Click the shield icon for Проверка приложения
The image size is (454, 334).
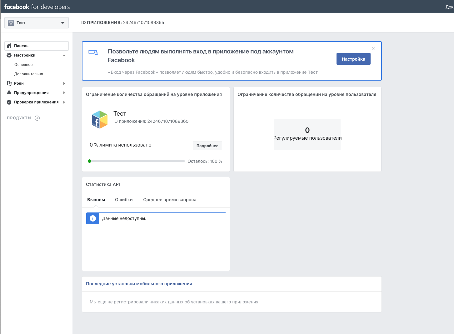pyautogui.click(x=9, y=102)
